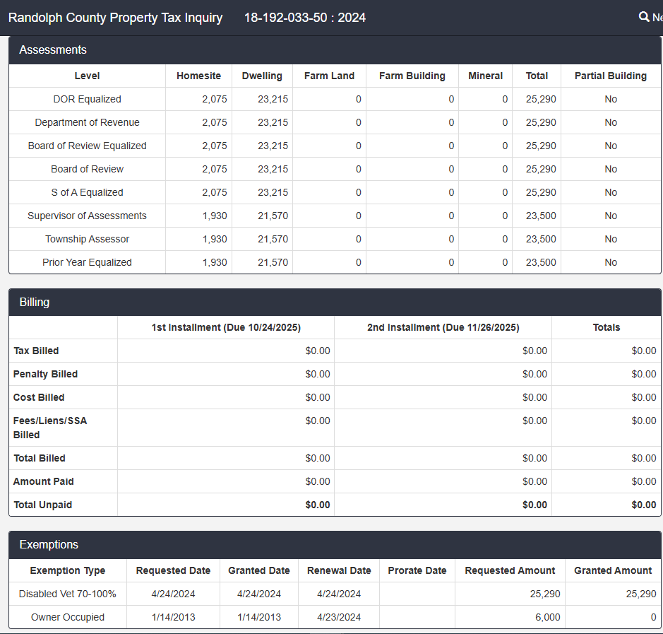Select the Disabled Vet 70-100% exemption
The image size is (663, 634).
pos(67,594)
